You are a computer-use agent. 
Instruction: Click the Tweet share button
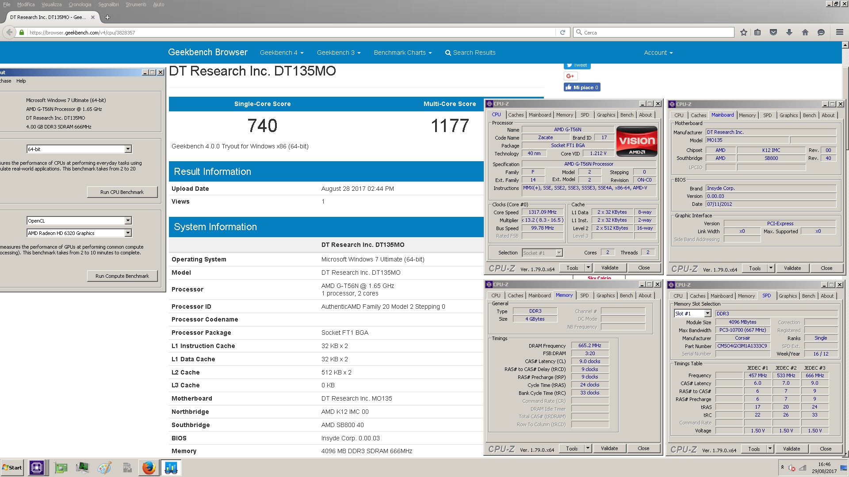tap(577, 65)
